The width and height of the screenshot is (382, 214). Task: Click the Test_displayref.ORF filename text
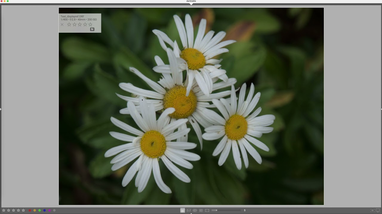click(x=72, y=17)
